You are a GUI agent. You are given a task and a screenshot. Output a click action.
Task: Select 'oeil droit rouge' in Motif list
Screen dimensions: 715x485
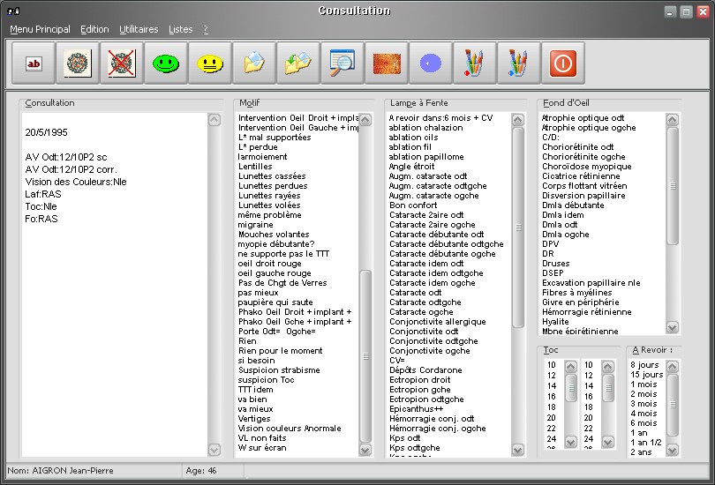tap(269, 264)
